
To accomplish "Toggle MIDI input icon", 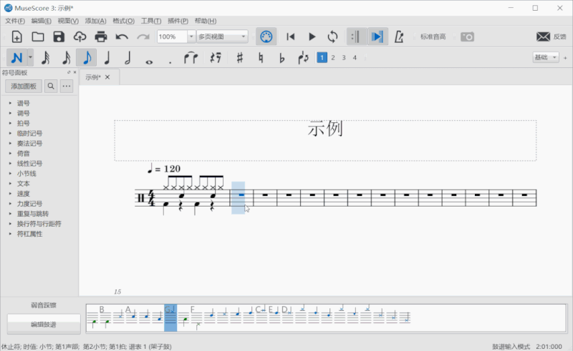I will pyautogui.click(x=266, y=37).
